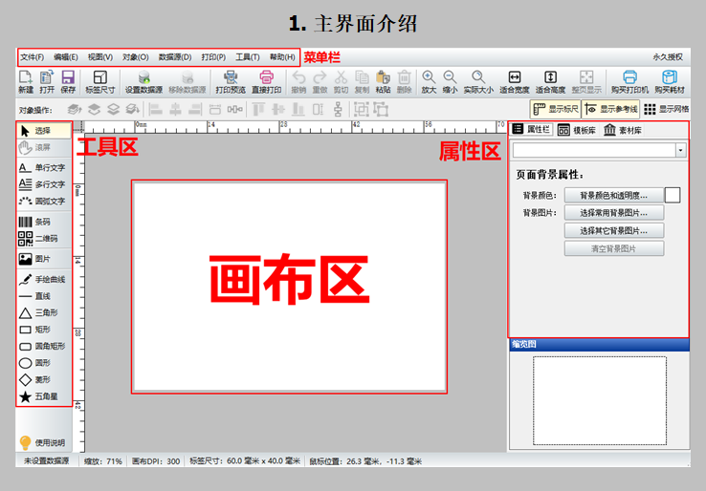Click the 购买耗材 icon

(670, 82)
